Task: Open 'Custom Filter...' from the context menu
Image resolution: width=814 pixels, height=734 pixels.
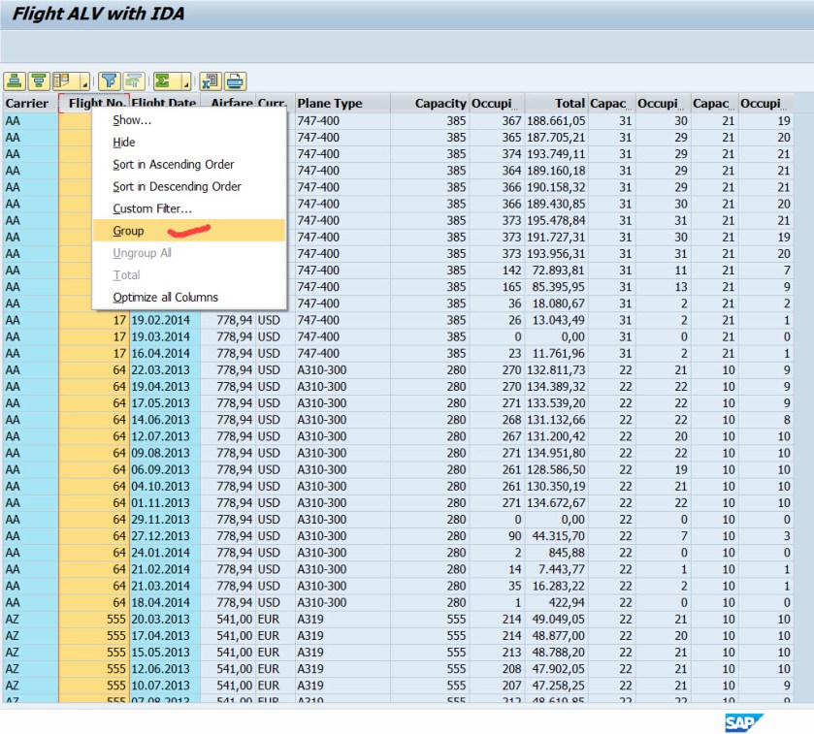Action: (152, 208)
